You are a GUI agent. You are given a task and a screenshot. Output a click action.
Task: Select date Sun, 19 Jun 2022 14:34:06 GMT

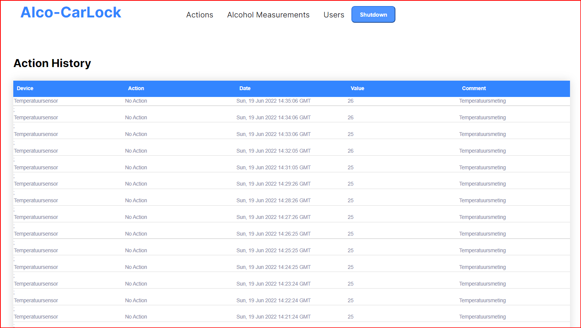tap(274, 117)
